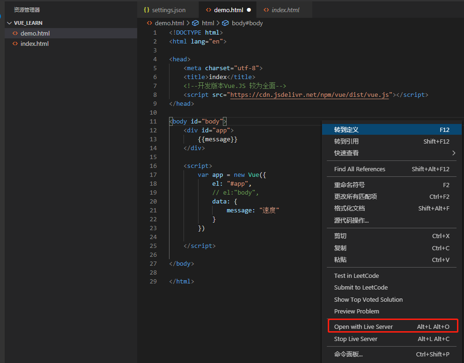Click the body#body icon in the breadcrumb

coord(224,23)
